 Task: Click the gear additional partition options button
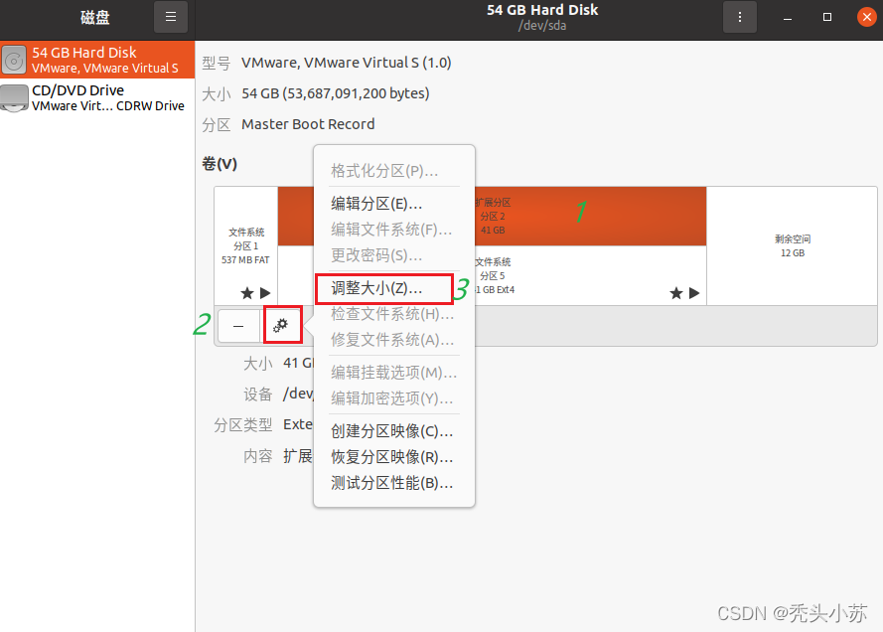(281, 325)
